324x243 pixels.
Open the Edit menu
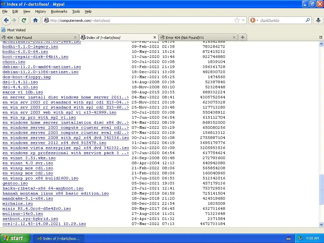[15, 11]
